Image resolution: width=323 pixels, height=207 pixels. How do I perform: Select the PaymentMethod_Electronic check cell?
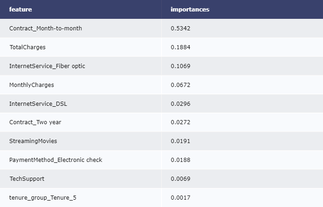[56, 160]
